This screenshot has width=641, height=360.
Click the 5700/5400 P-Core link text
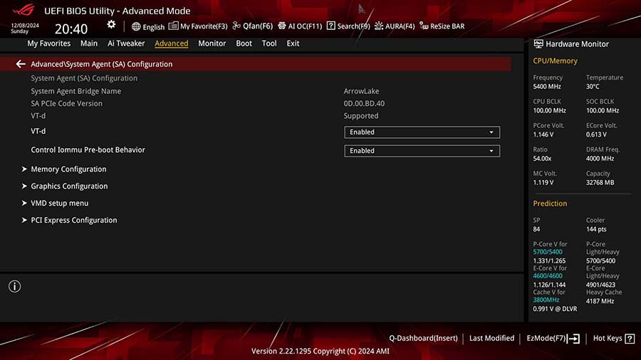pos(548,253)
